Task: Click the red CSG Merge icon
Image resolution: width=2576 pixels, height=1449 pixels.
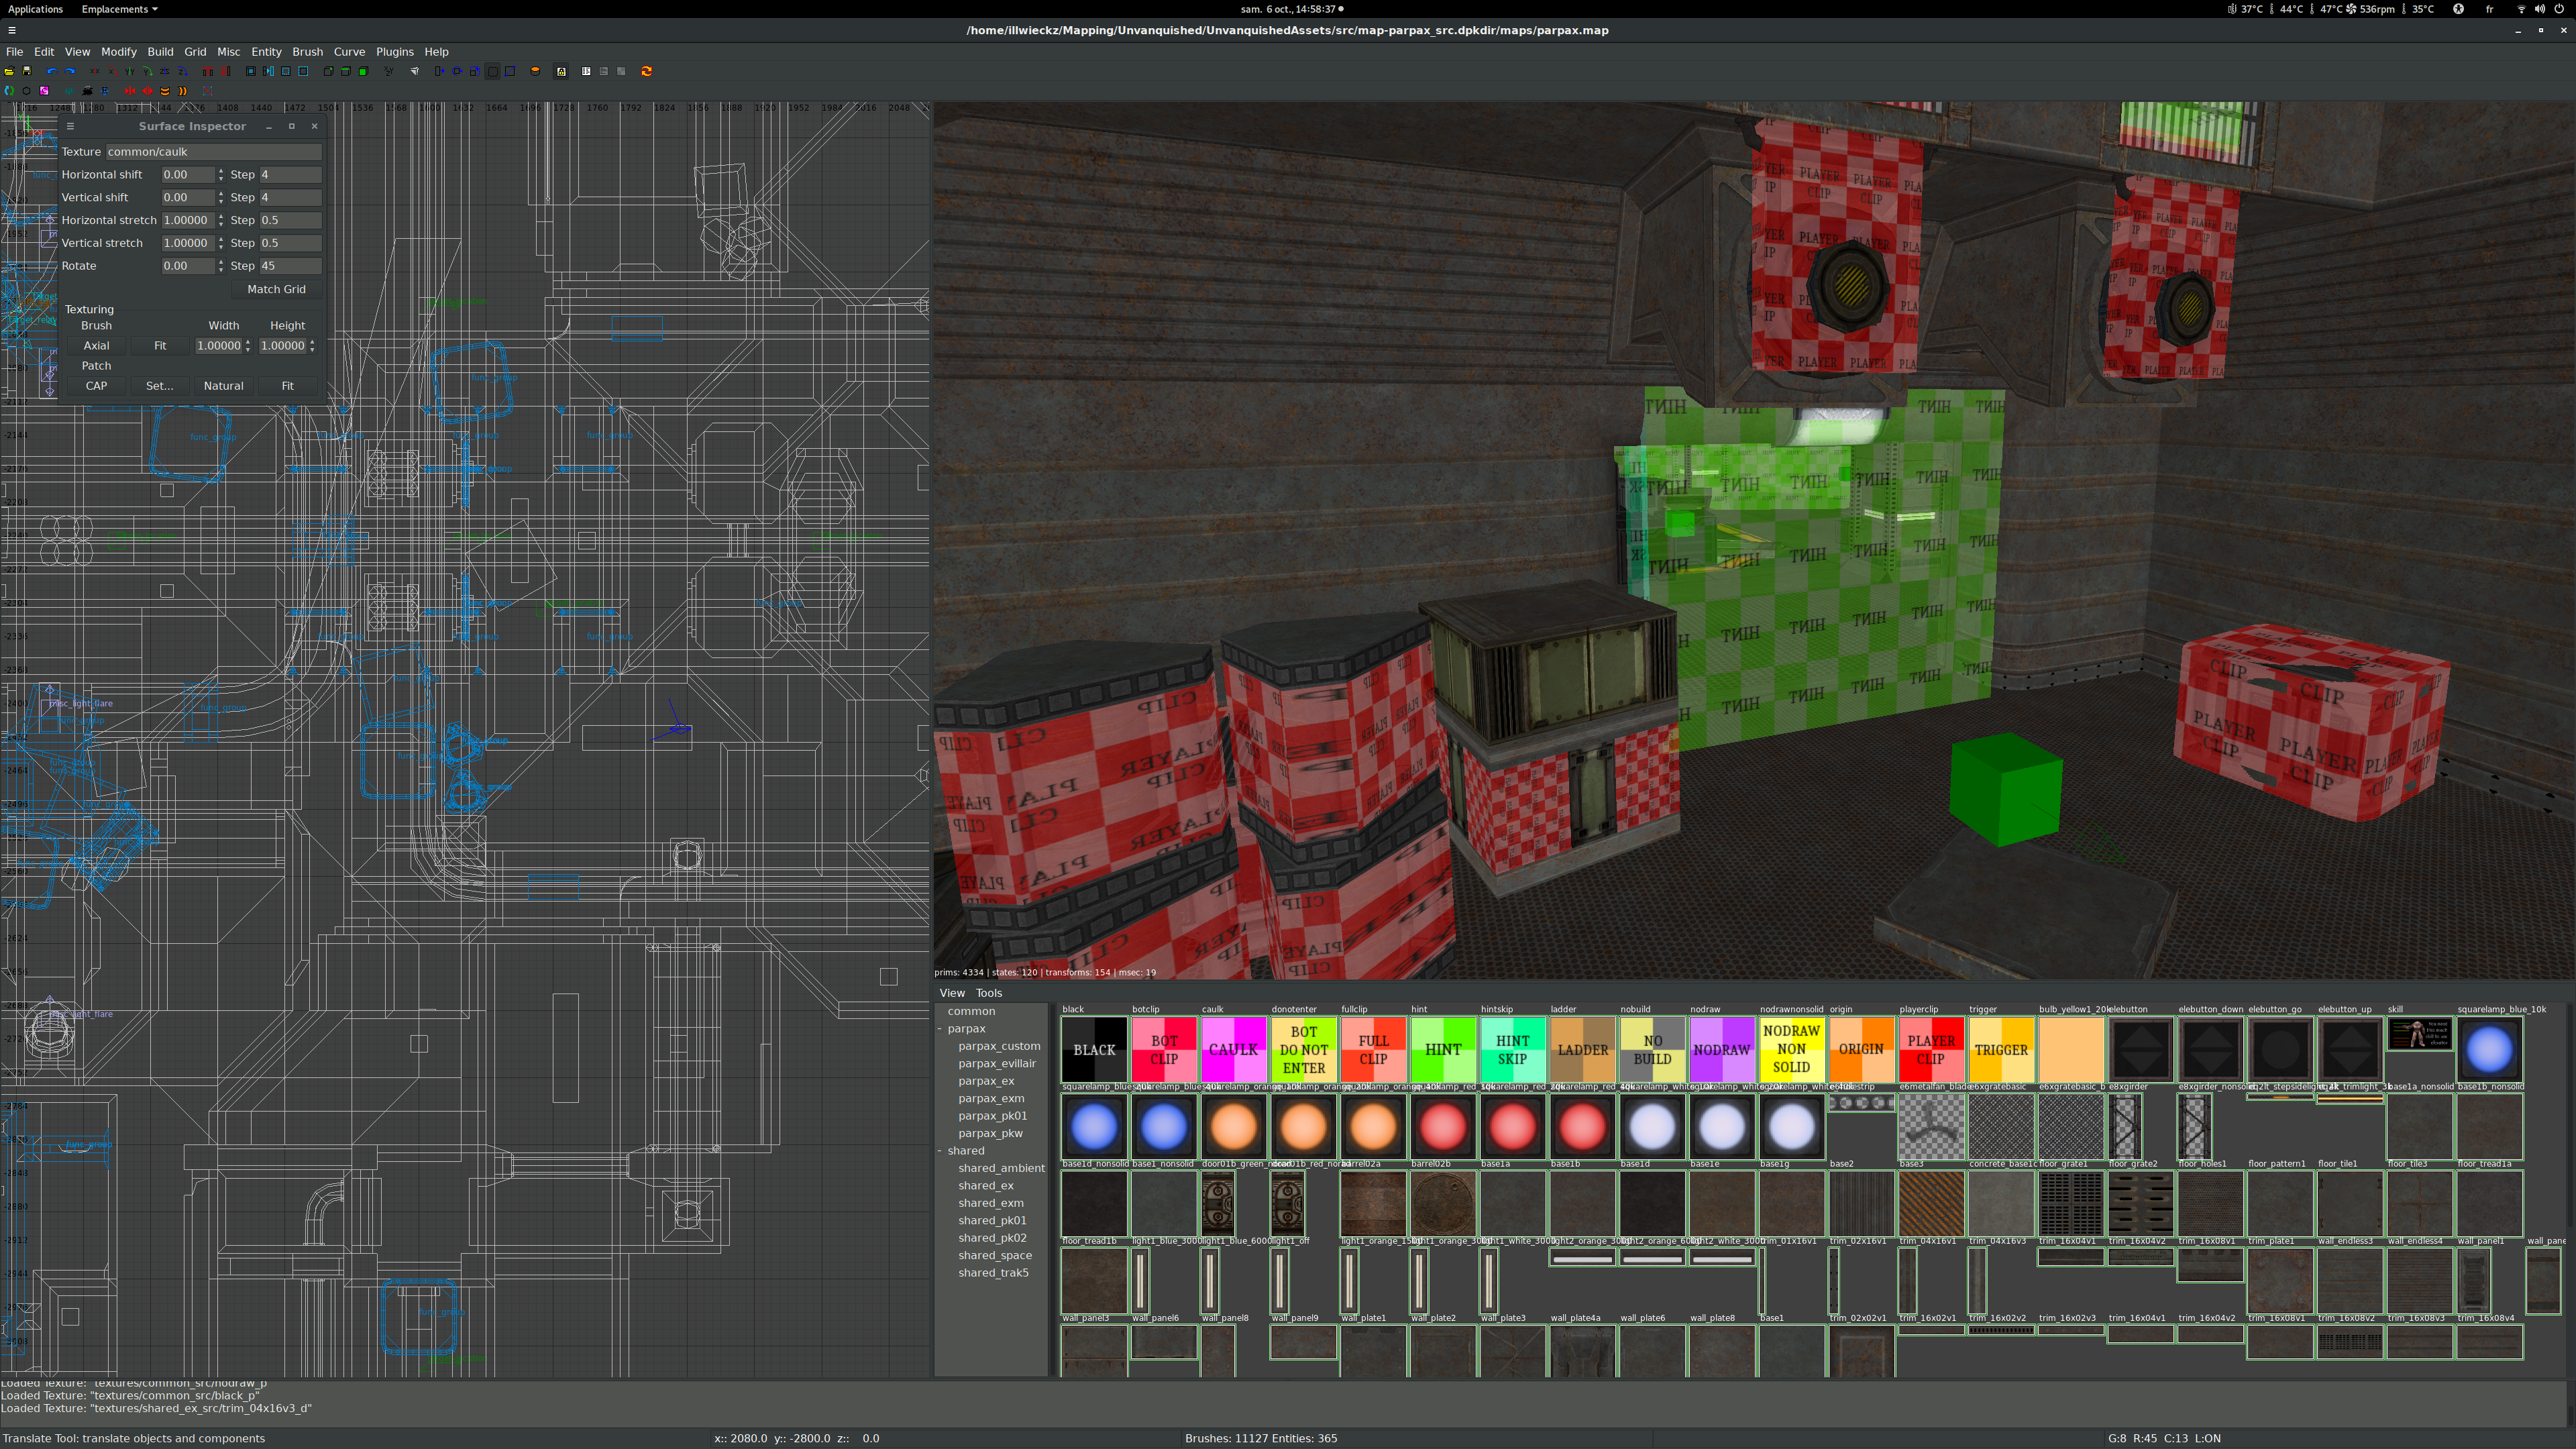Action: 225,71
